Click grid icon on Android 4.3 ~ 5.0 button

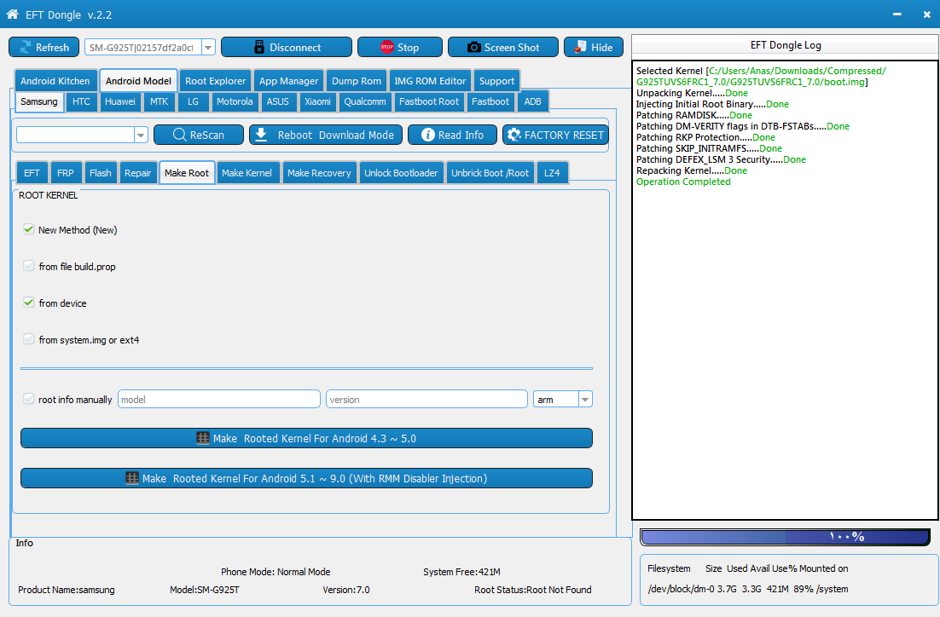[203, 438]
